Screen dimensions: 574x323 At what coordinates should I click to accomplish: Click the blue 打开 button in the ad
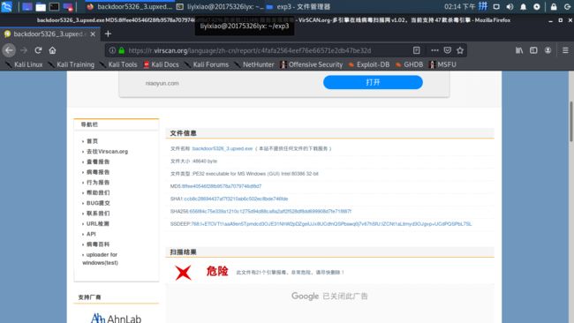(x=373, y=82)
